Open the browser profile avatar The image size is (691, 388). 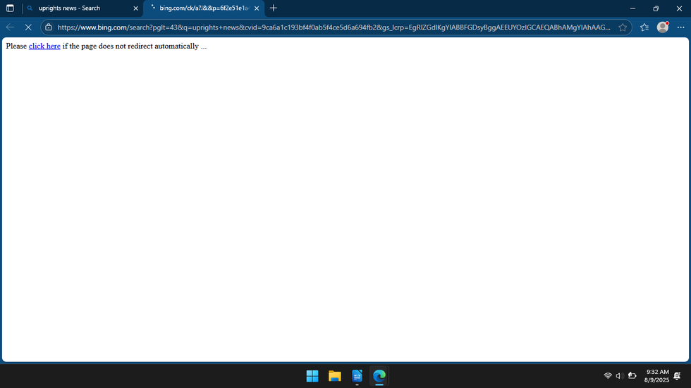pos(662,27)
